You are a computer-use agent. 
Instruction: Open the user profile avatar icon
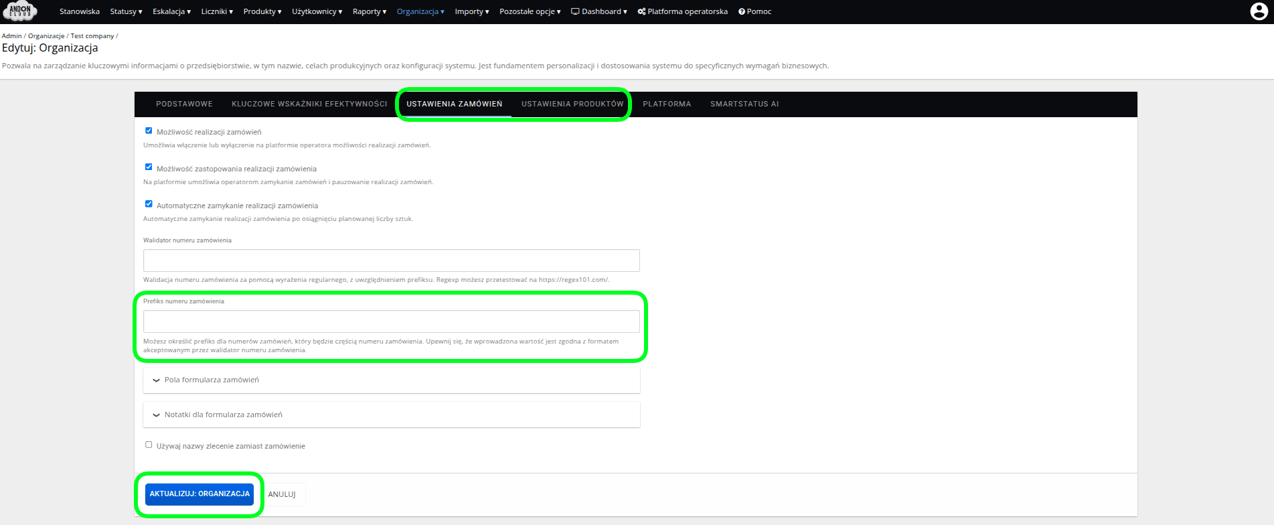coord(1258,11)
